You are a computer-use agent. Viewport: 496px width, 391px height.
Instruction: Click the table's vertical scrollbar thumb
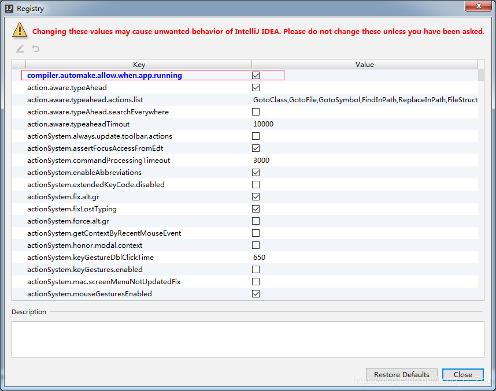(x=481, y=75)
